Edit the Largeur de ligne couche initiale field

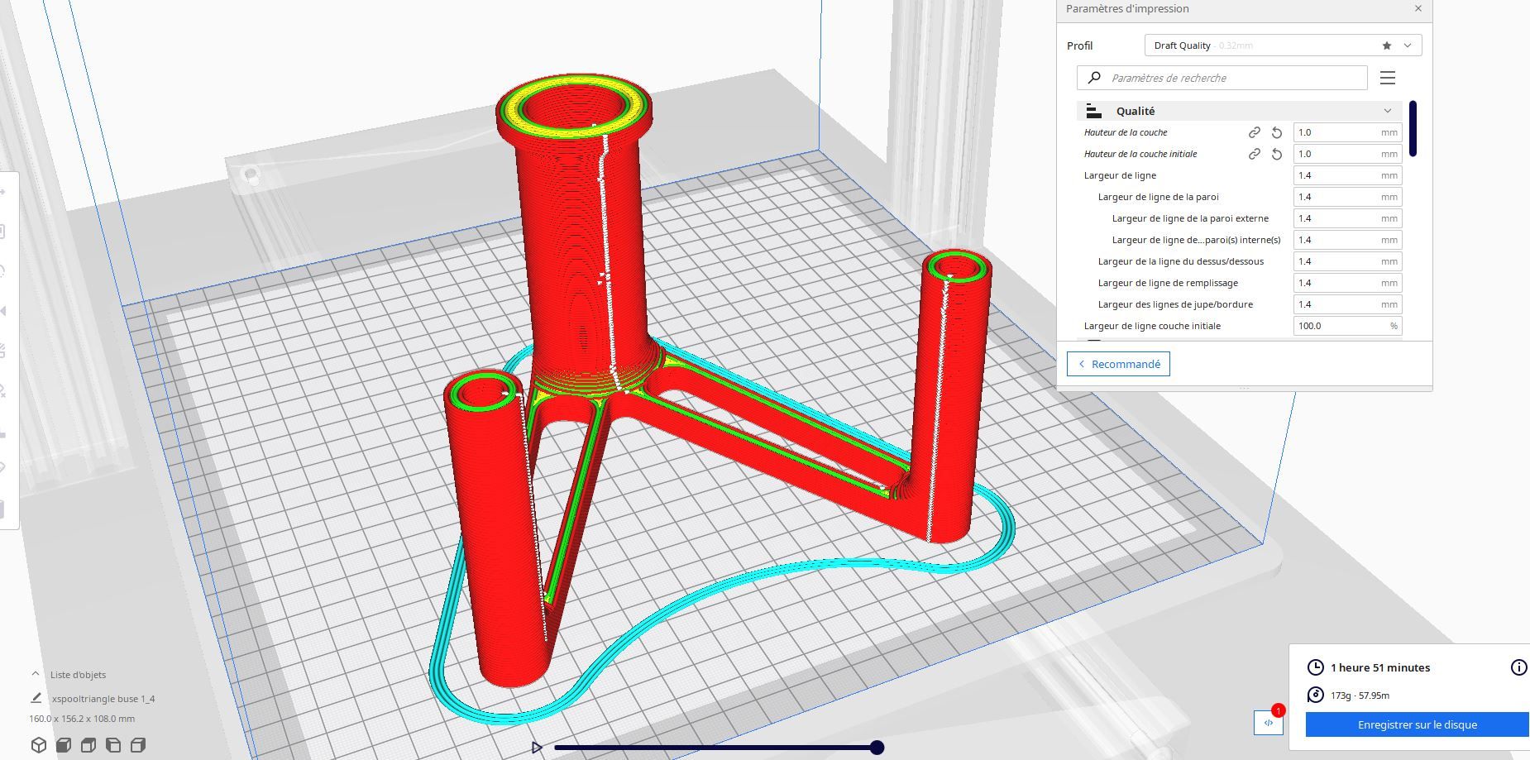[x=1347, y=326]
